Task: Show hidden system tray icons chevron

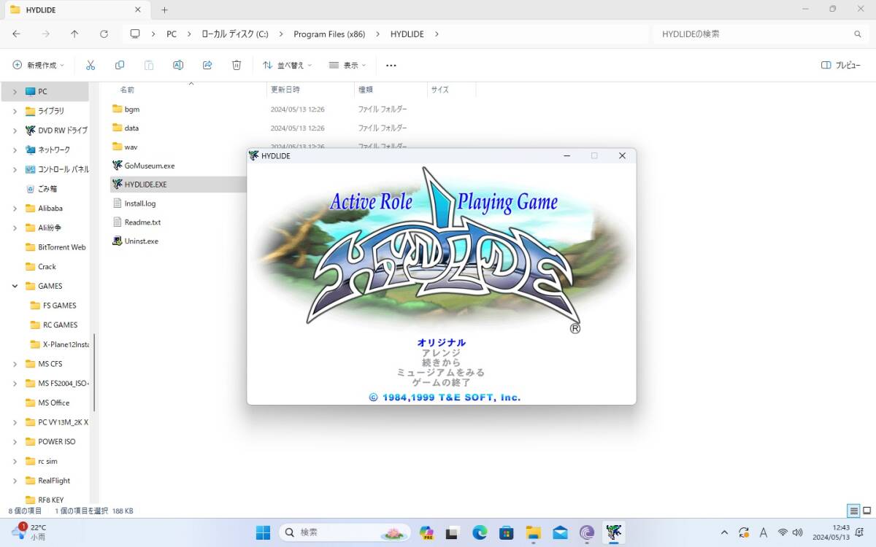Action: click(724, 532)
